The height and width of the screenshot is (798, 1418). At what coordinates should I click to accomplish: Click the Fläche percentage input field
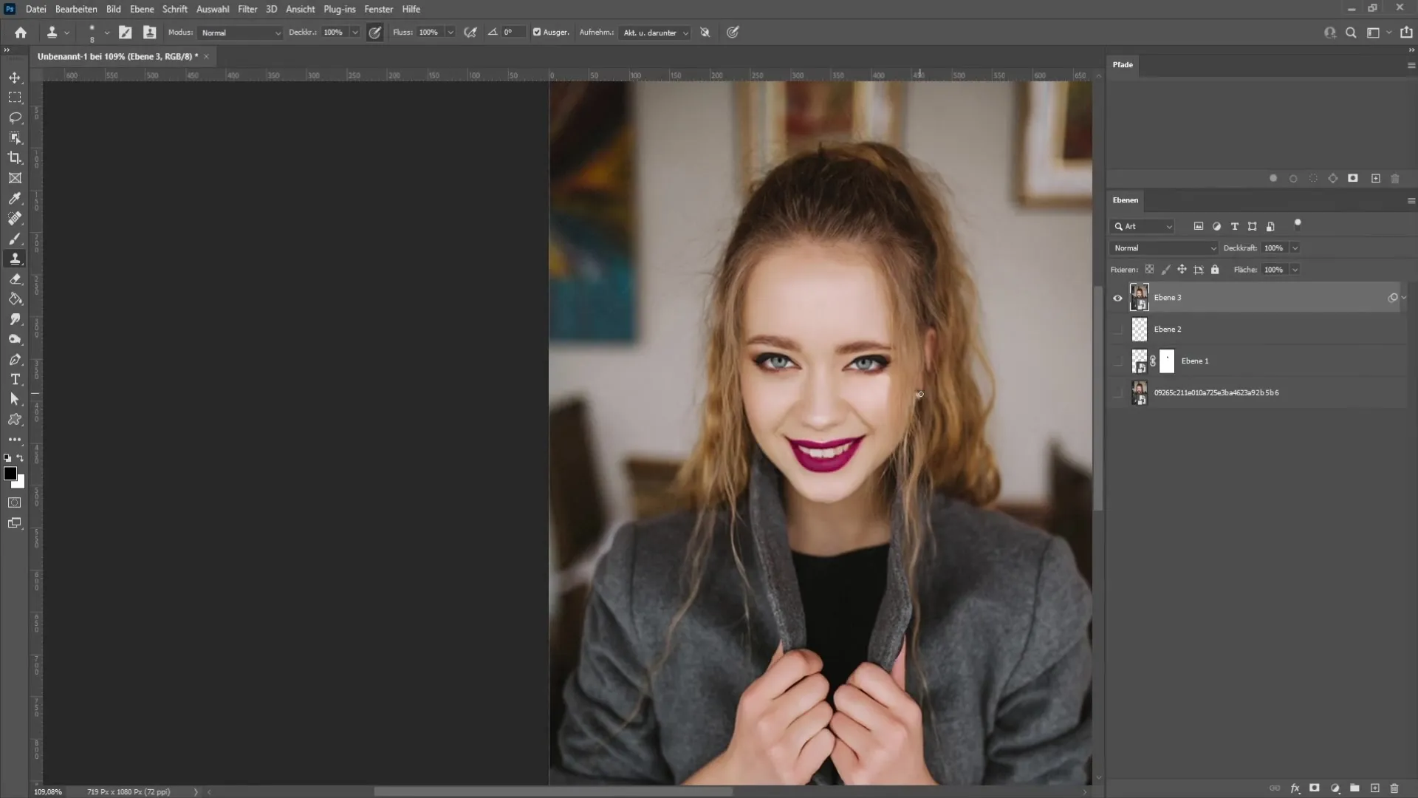1274,270
